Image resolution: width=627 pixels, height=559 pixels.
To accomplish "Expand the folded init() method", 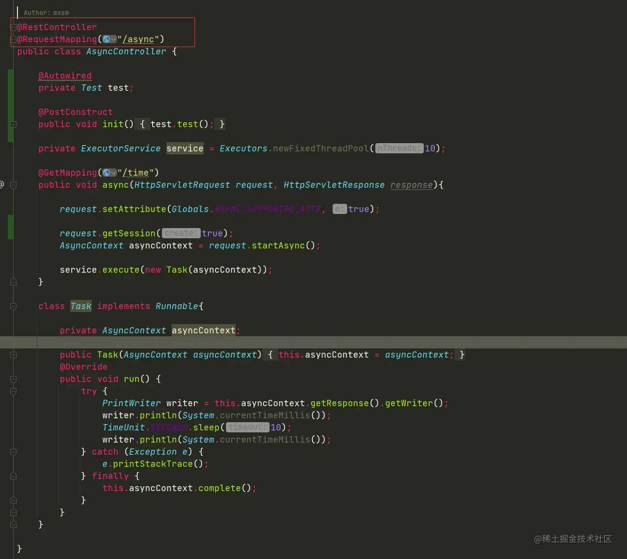I will (14, 124).
